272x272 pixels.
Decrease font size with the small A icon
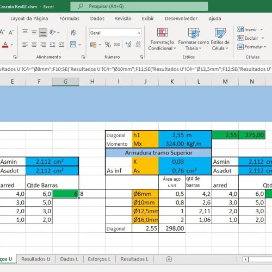click(x=11, y=33)
